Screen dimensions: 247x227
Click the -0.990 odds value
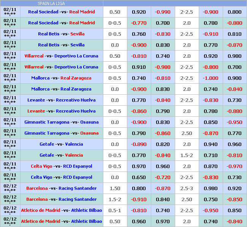click(163, 12)
